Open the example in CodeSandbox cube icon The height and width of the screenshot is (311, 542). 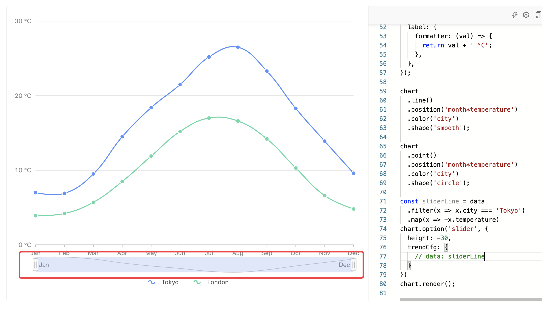click(x=526, y=15)
